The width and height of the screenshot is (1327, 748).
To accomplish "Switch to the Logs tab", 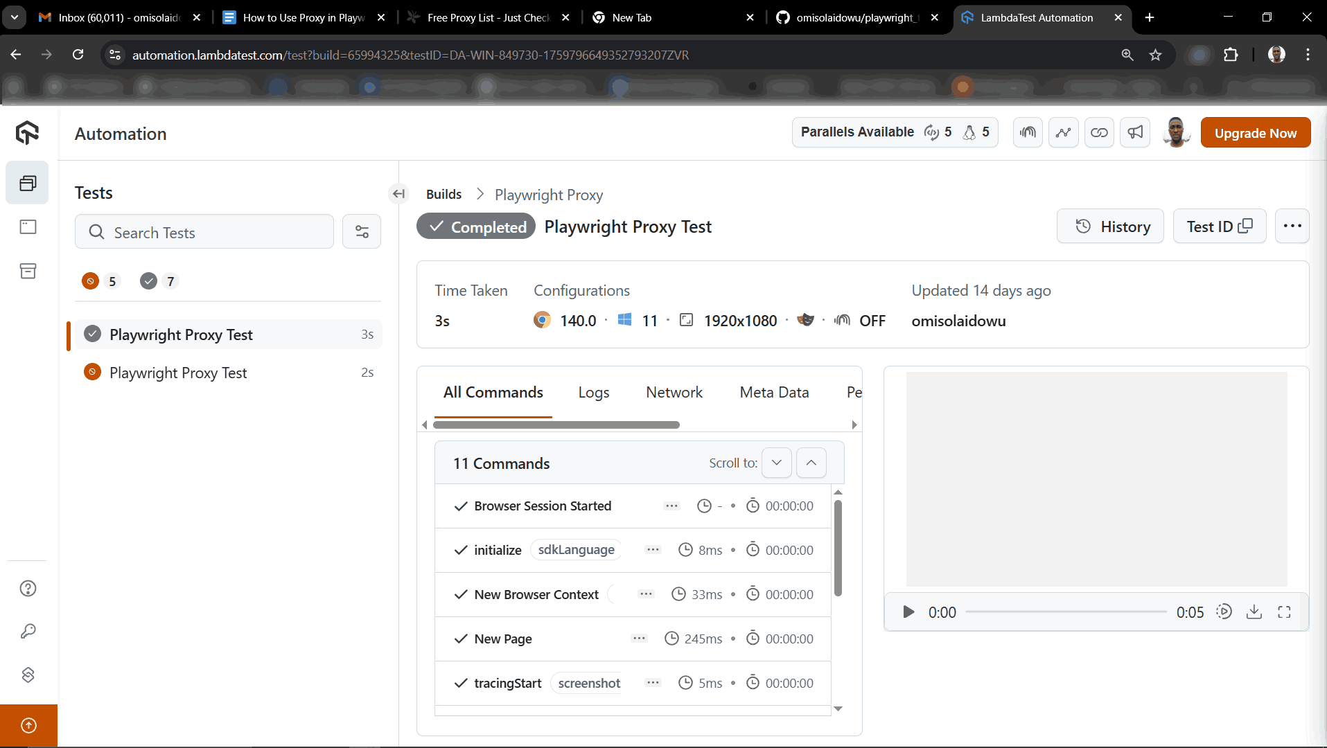I will click(x=594, y=393).
